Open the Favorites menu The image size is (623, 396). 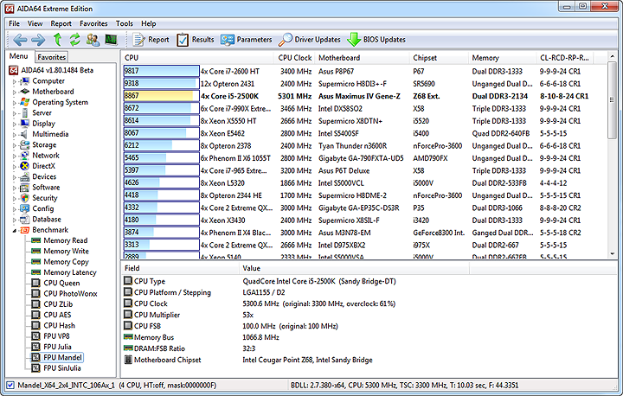(93, 23)
